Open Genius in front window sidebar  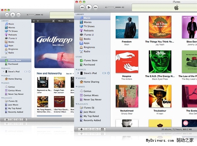click(87, 91)
